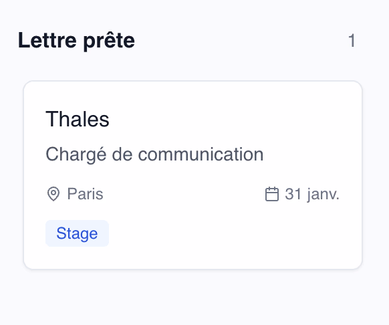Click the deadline calendar glyph on the card
This screenshot has width=389, height=325.
(272, 194)
